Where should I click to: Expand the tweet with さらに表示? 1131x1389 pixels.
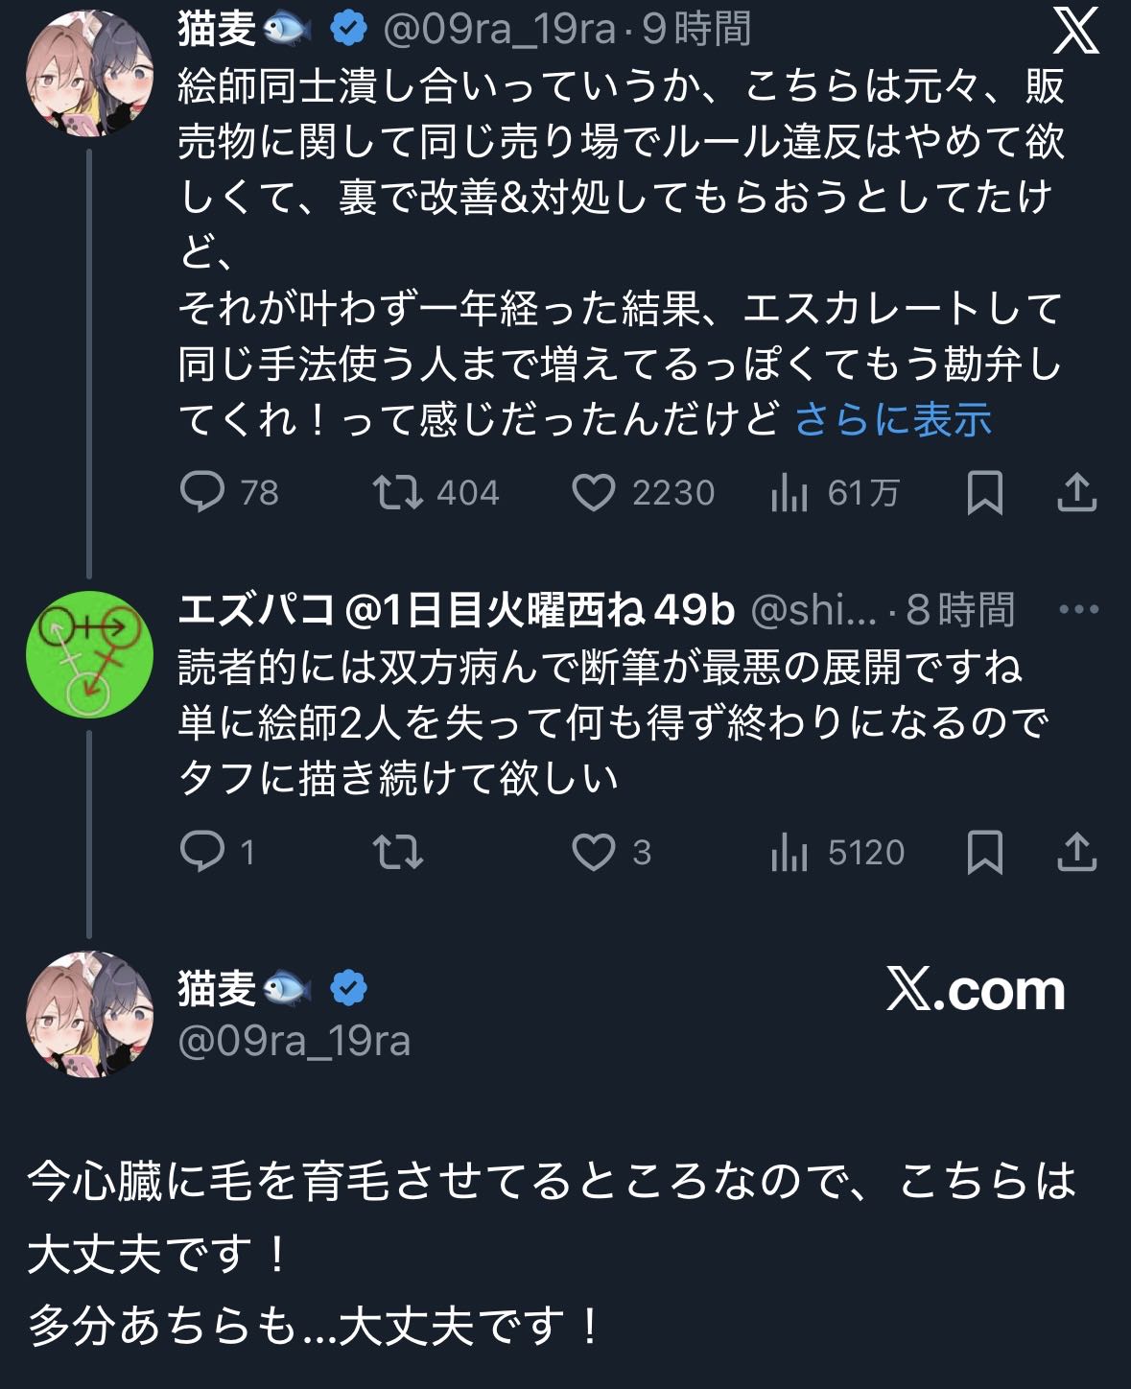pyautogui.click(x=893, y=419)
